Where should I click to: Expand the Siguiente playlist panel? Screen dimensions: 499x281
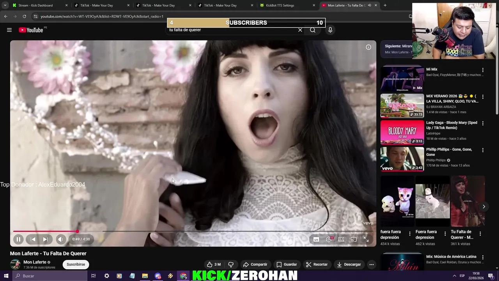tap(396, 49)
